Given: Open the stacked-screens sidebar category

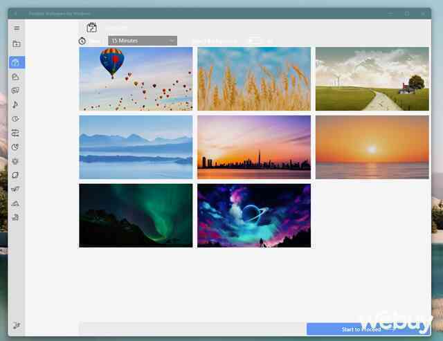Looking at the screenshot, I should (x=15, y=91).
